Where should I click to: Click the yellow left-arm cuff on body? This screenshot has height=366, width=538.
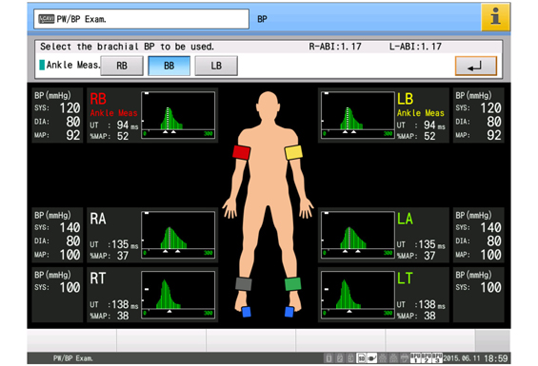(293, 152)
